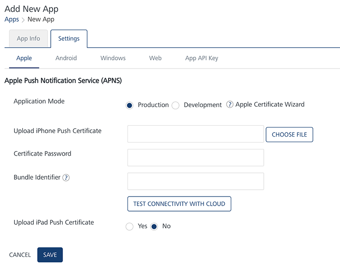The image size is (340, 266).
Task: Click the Bundle Identifier text field
Action: coord(196,181)
